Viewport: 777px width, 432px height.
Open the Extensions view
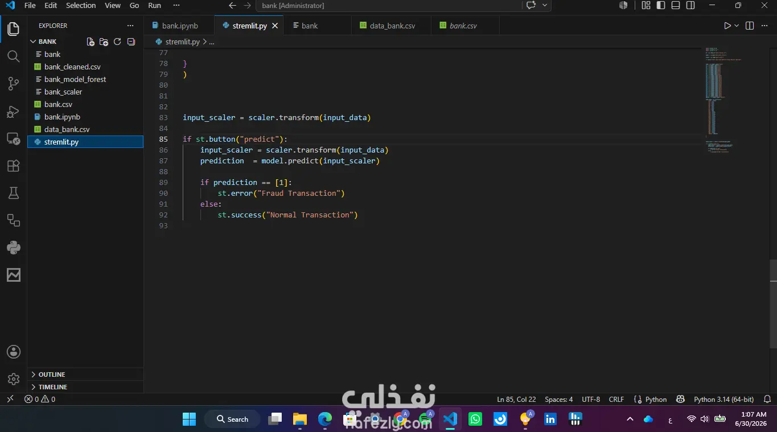click(x=14, y=166)
